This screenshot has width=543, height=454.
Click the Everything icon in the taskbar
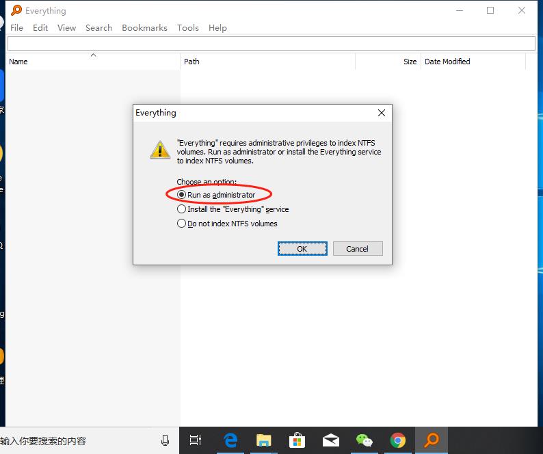432,440
